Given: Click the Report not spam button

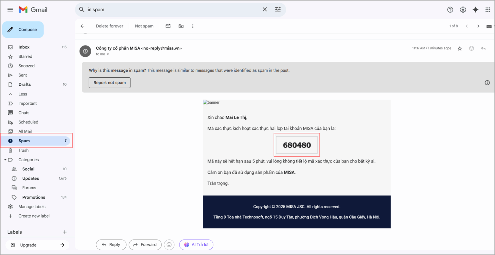Looking at the screenshot, I should pyautogui.click(x=110, y=83).
